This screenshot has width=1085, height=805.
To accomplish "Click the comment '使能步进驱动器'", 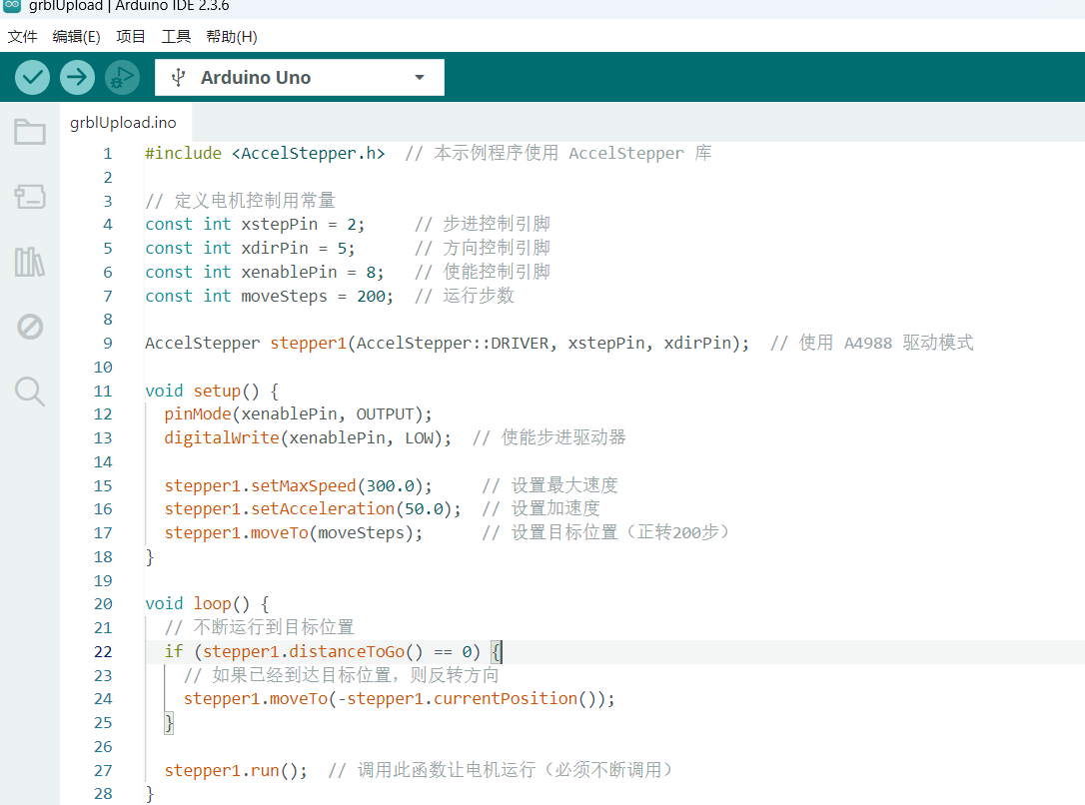I will coord(563,437).
